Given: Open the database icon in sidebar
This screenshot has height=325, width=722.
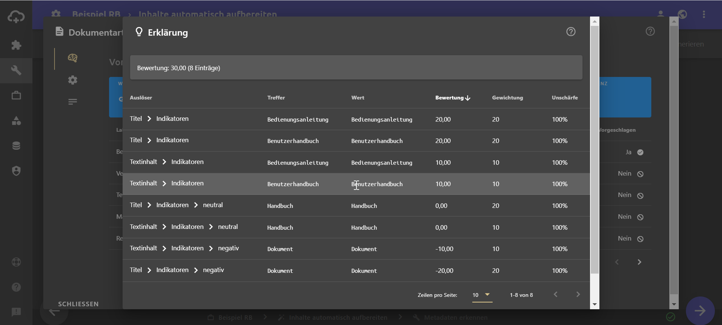Looking at the screenshot, I should (x=16, y=146).
